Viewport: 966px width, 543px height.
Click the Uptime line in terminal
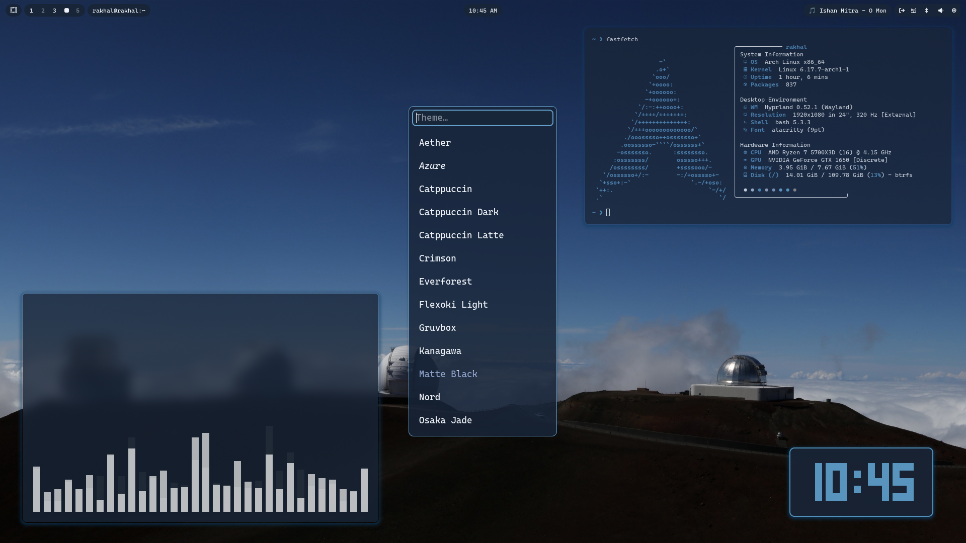pos(785,77)
